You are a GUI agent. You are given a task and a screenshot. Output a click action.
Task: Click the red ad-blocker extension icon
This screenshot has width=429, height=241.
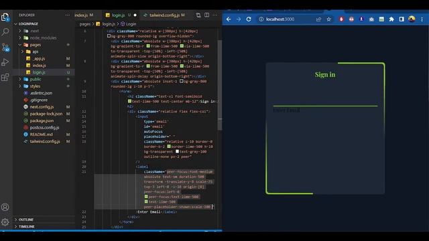341,19
